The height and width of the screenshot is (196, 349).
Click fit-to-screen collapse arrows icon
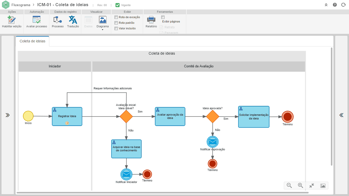point(312,186)
